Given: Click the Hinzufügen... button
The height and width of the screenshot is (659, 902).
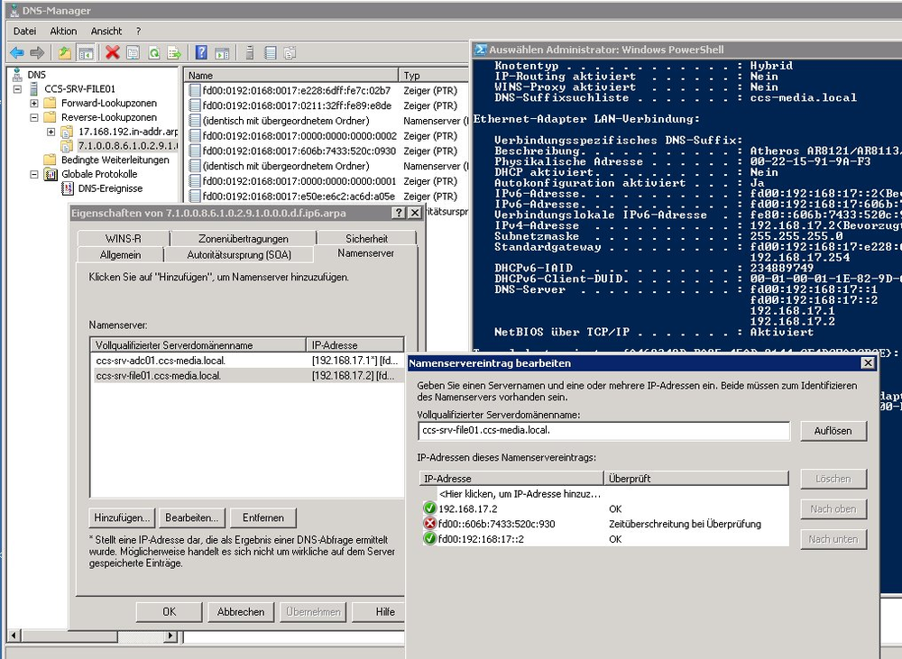Looking at the screenshot, I should [122, 517].
